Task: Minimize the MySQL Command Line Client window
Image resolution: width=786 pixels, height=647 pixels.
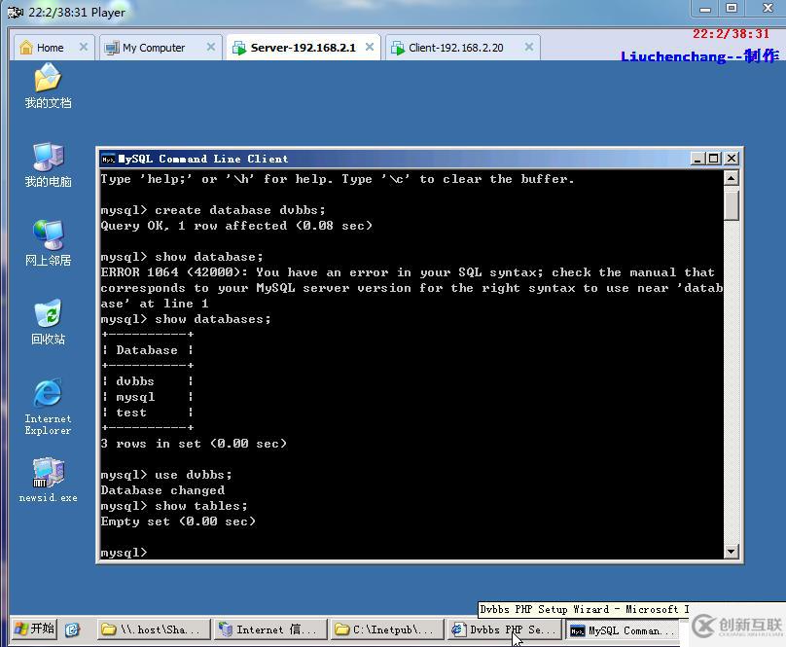Action: pos(697,159)
